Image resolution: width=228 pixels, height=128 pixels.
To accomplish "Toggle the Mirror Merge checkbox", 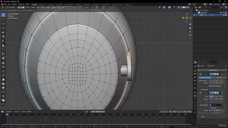I will (210, 110).
